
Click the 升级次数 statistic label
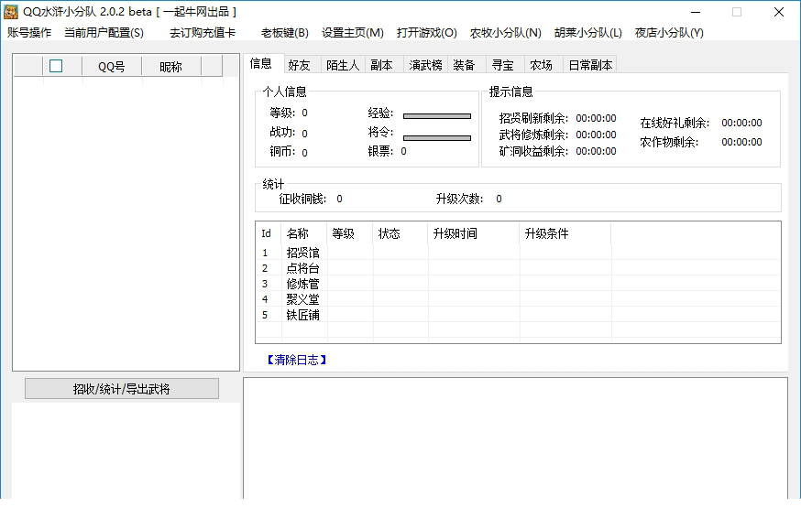(459, 199)
